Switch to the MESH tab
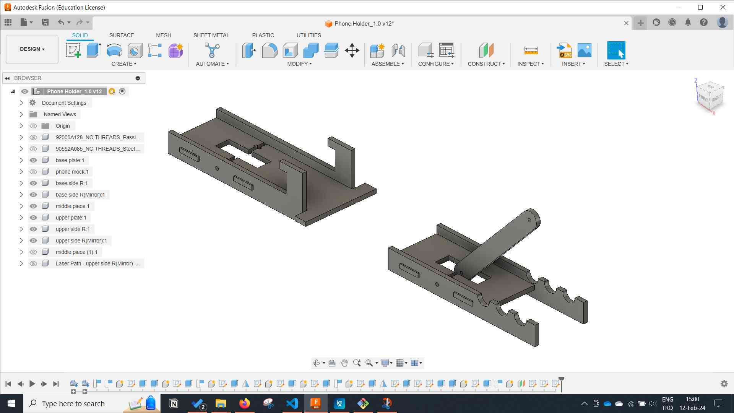This screenshot has height=413, width=734. click(164, 35)
